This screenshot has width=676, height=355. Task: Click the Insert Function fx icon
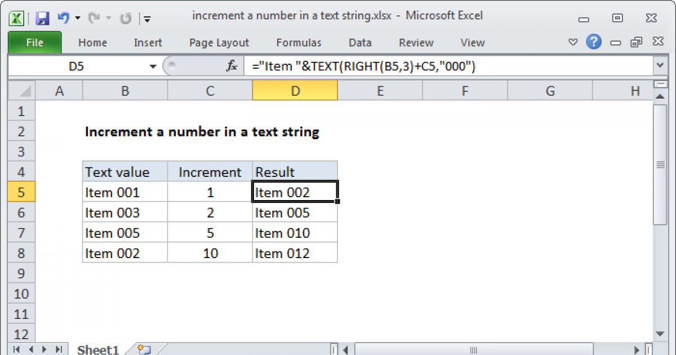232,67
